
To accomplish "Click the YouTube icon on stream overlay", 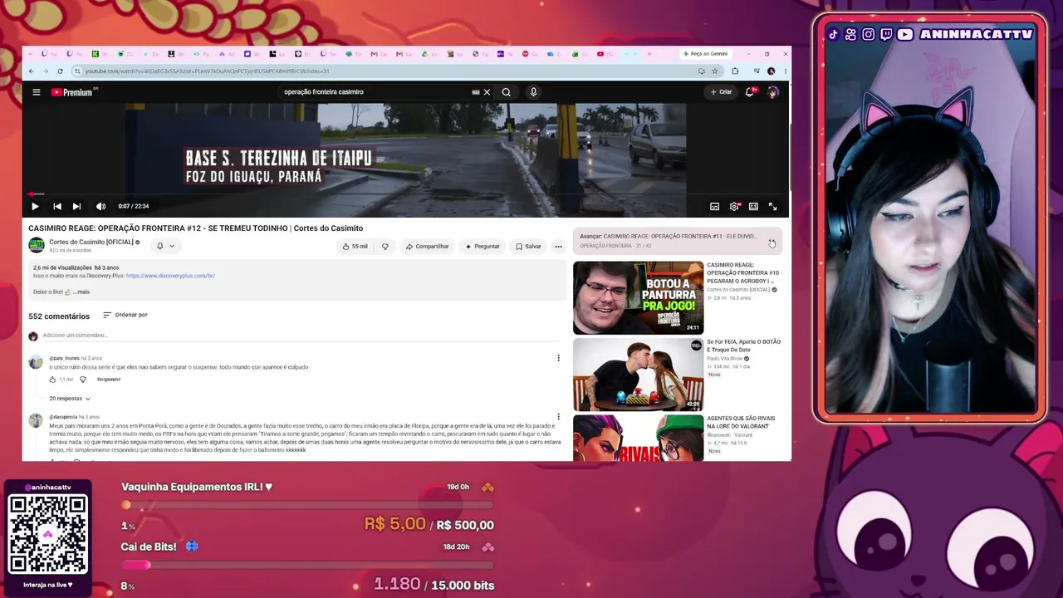I will pyautogui.click(x=904, y=34).
